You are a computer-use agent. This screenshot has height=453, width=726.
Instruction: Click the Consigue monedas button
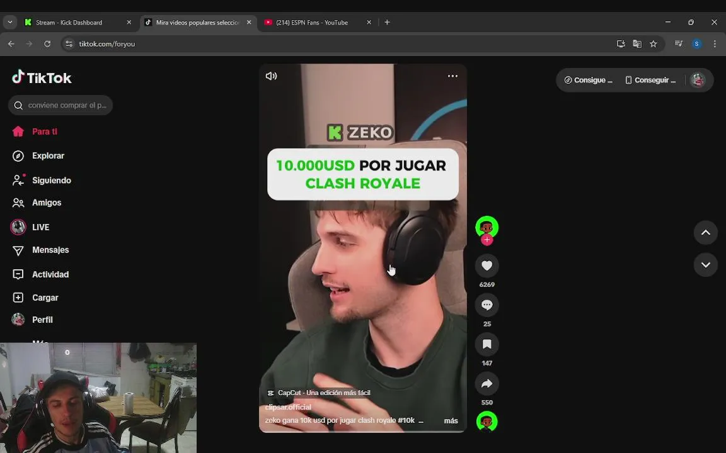[588, 80]
